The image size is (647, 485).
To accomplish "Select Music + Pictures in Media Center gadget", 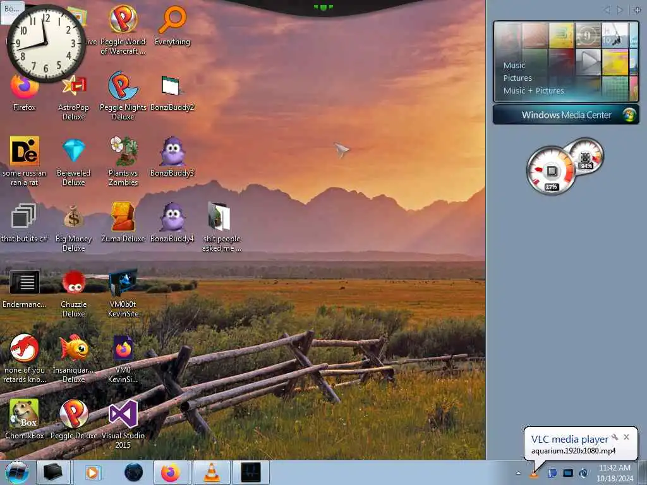I will [533, 91].
